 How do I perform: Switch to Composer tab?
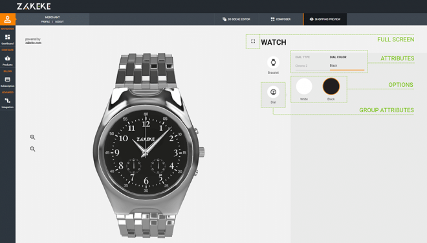pos(281,19)
